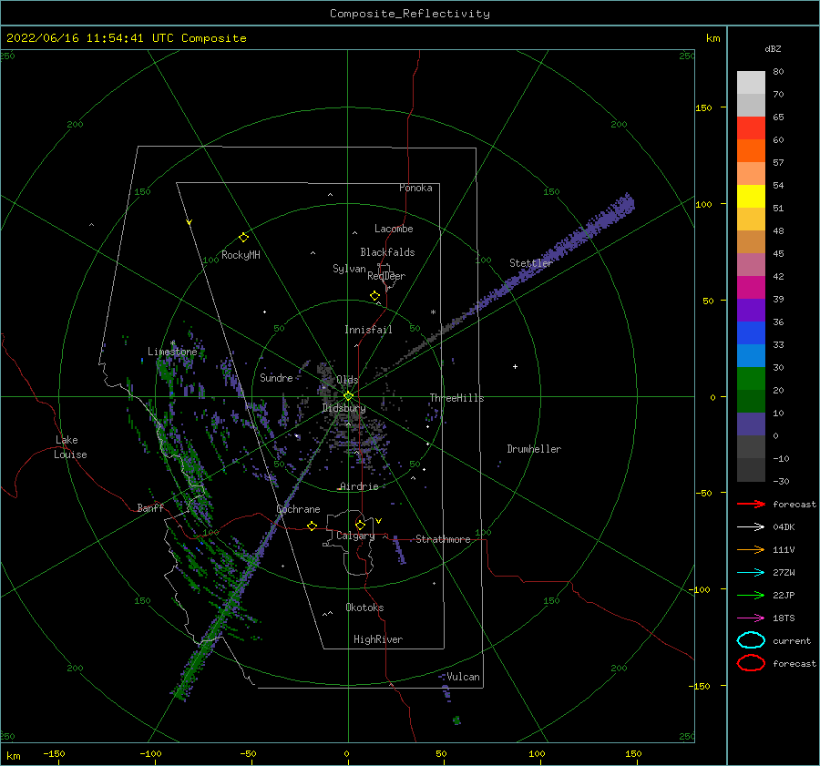
Task: Click the ThreeHills label
Action: click(456, 398)
